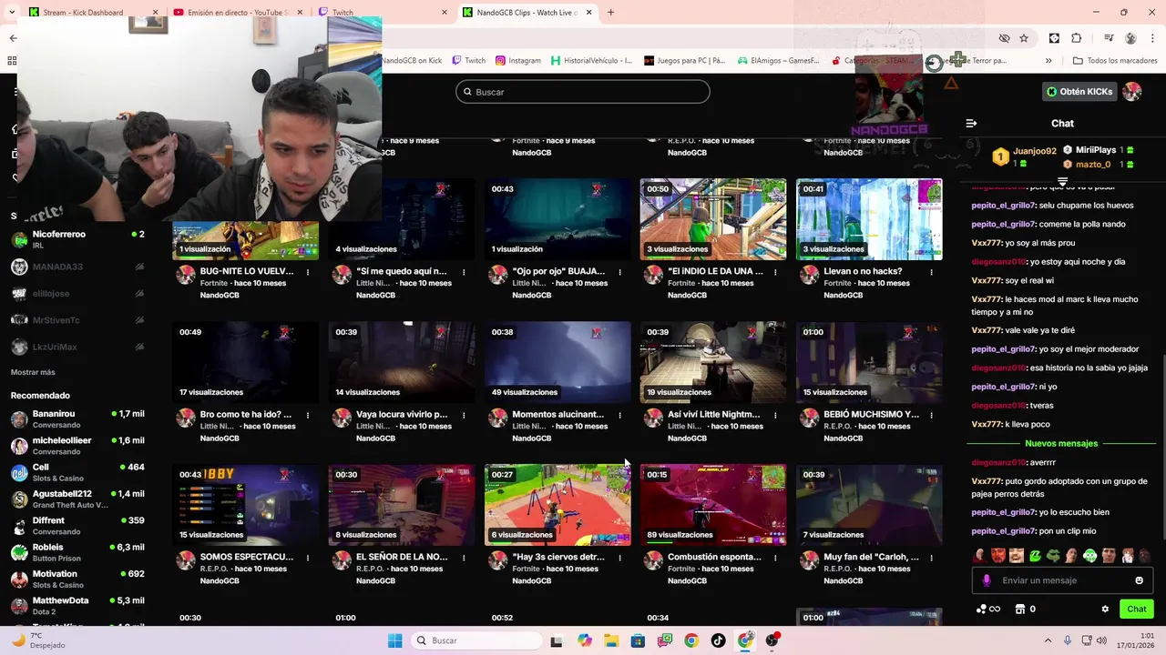Viewport: 1166px width, 655px height.
Task: Expand followed channels with Mostrar más
Action: (x=33, y=372)
